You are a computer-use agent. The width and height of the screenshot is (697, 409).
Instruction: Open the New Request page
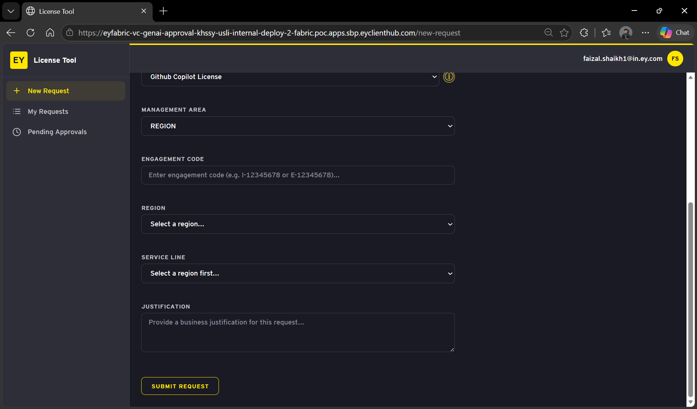coord(66,91)
